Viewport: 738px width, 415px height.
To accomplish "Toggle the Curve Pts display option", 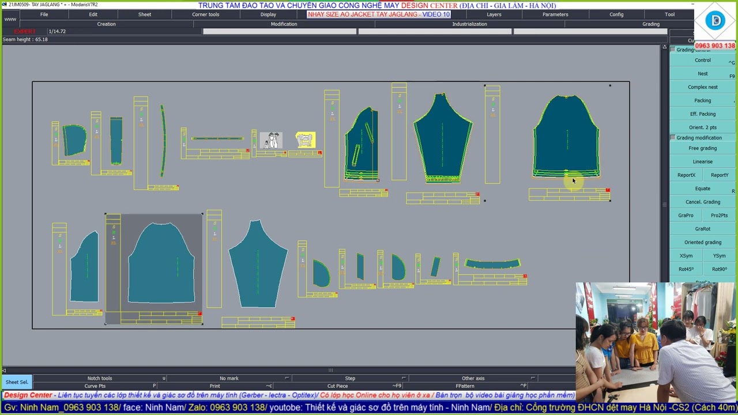I will [95, 386].
